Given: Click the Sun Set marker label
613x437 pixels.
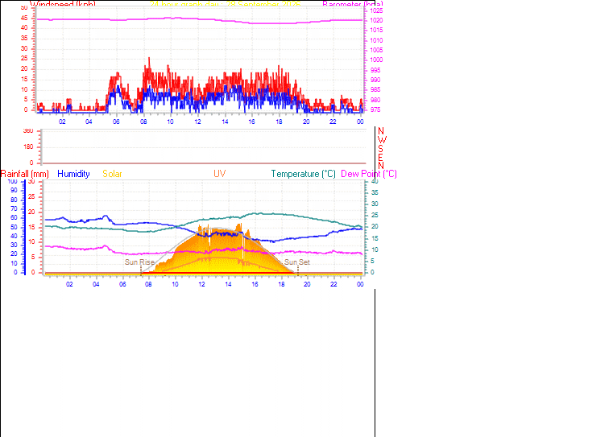Looking at the screenshot, I should pyautogui.click(x=297, y=262).
